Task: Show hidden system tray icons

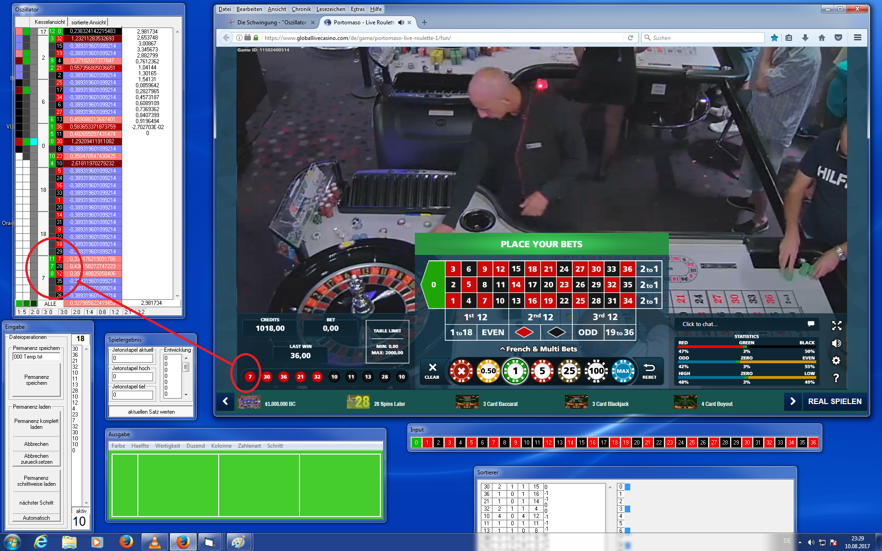Action: click(800, 542)
